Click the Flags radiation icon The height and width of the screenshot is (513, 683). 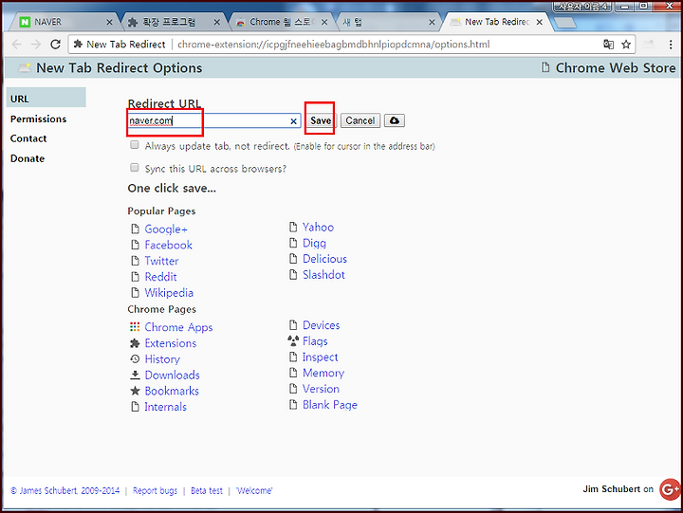[x=293, y=340]
